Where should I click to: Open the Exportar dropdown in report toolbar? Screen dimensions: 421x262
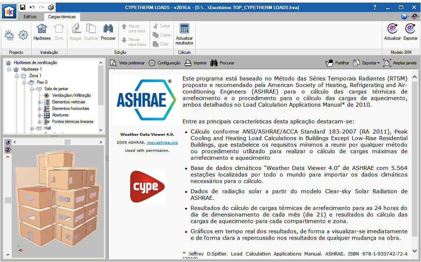366,63
